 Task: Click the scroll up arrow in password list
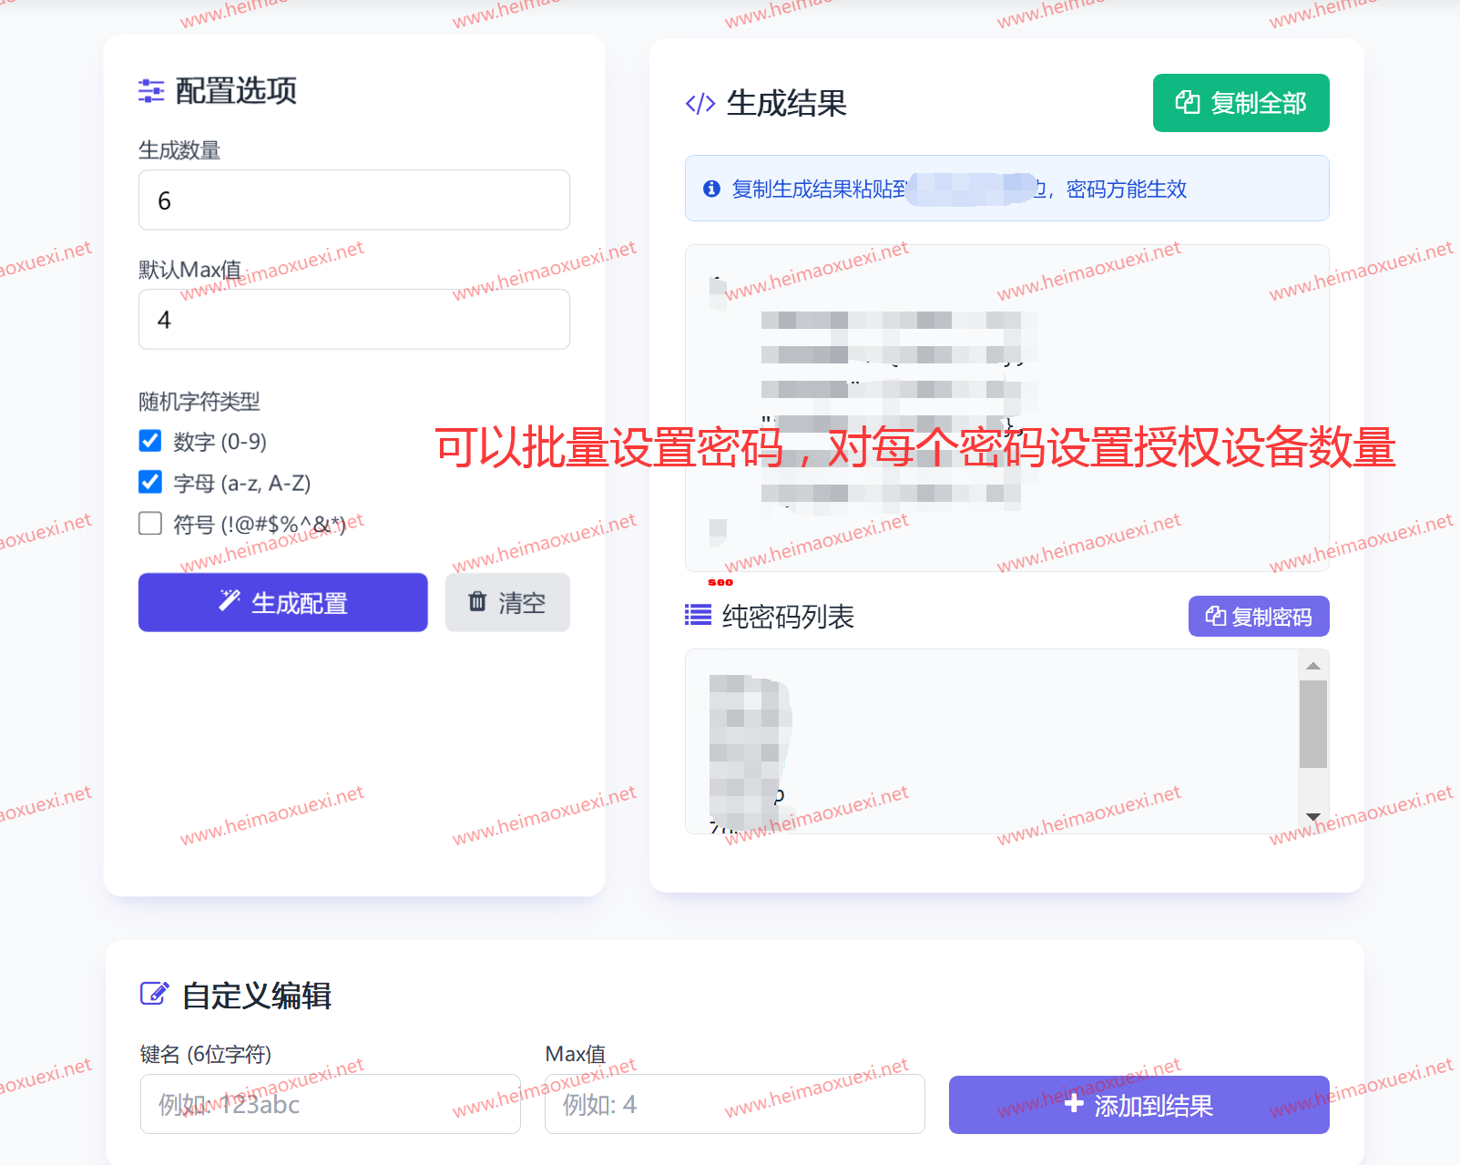pyautogui.click(x=1312, y=666)
